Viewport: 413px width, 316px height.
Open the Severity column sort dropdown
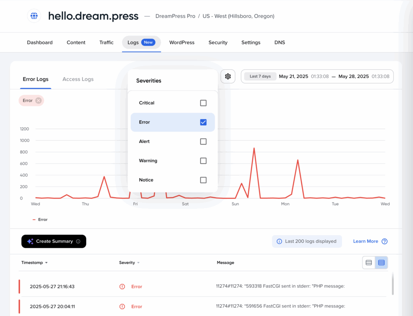pyautogui.click(x=138, y=263)
